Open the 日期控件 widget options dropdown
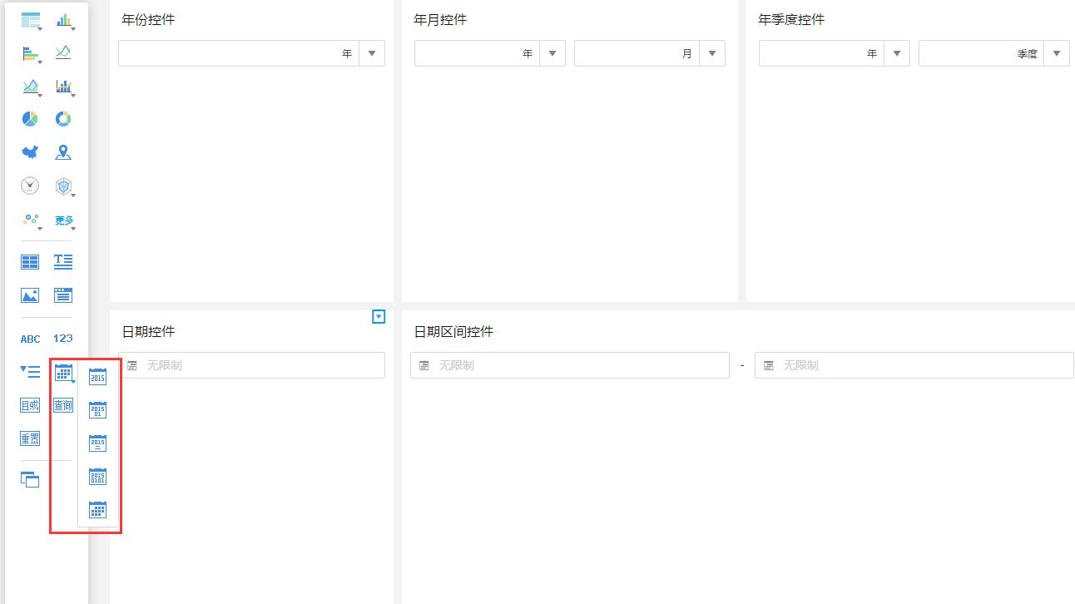This screenshot has height=604, width=1075. (379, 317)
